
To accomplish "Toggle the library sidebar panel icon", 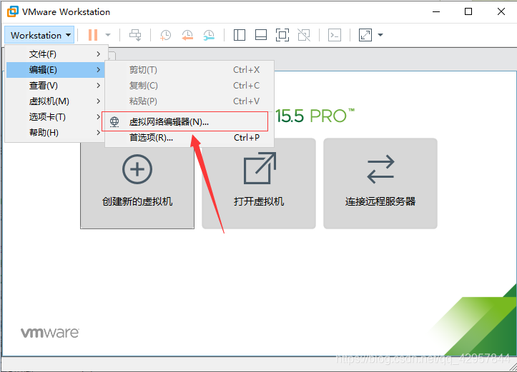I will [x=240, y=35].
